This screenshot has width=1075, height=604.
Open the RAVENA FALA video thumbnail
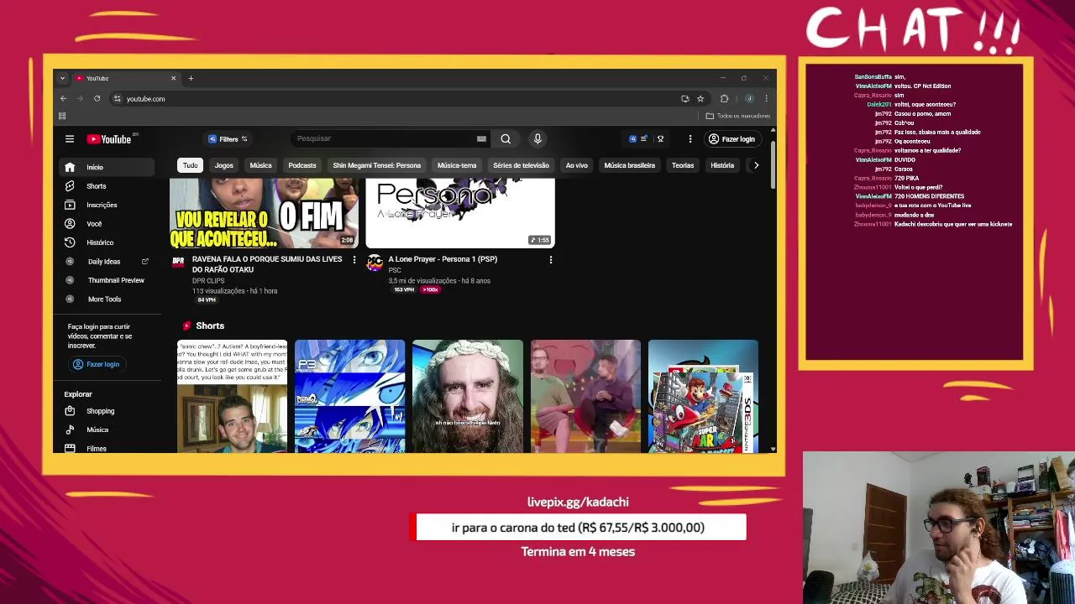click(264, 213)
